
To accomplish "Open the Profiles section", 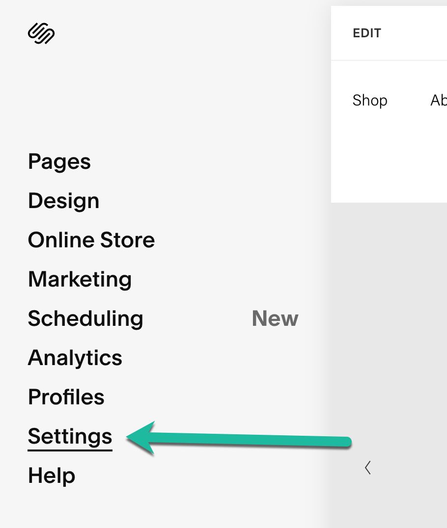I will click(x=66, y=397).
